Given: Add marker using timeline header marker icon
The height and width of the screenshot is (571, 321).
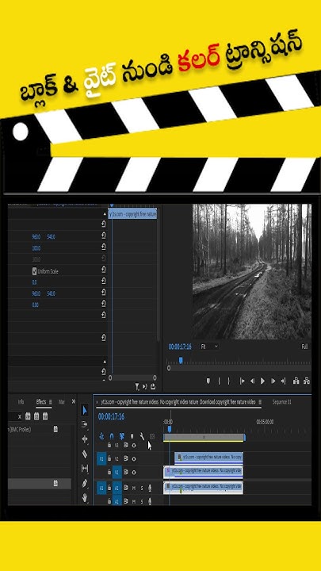Looking at the screenshot, I should pyautogui.click(x=132, y=436).
